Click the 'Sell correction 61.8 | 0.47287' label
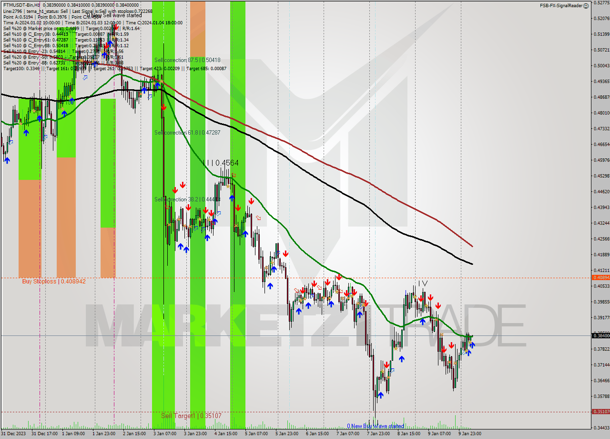The image size is (610, 439). pos(187,132)
